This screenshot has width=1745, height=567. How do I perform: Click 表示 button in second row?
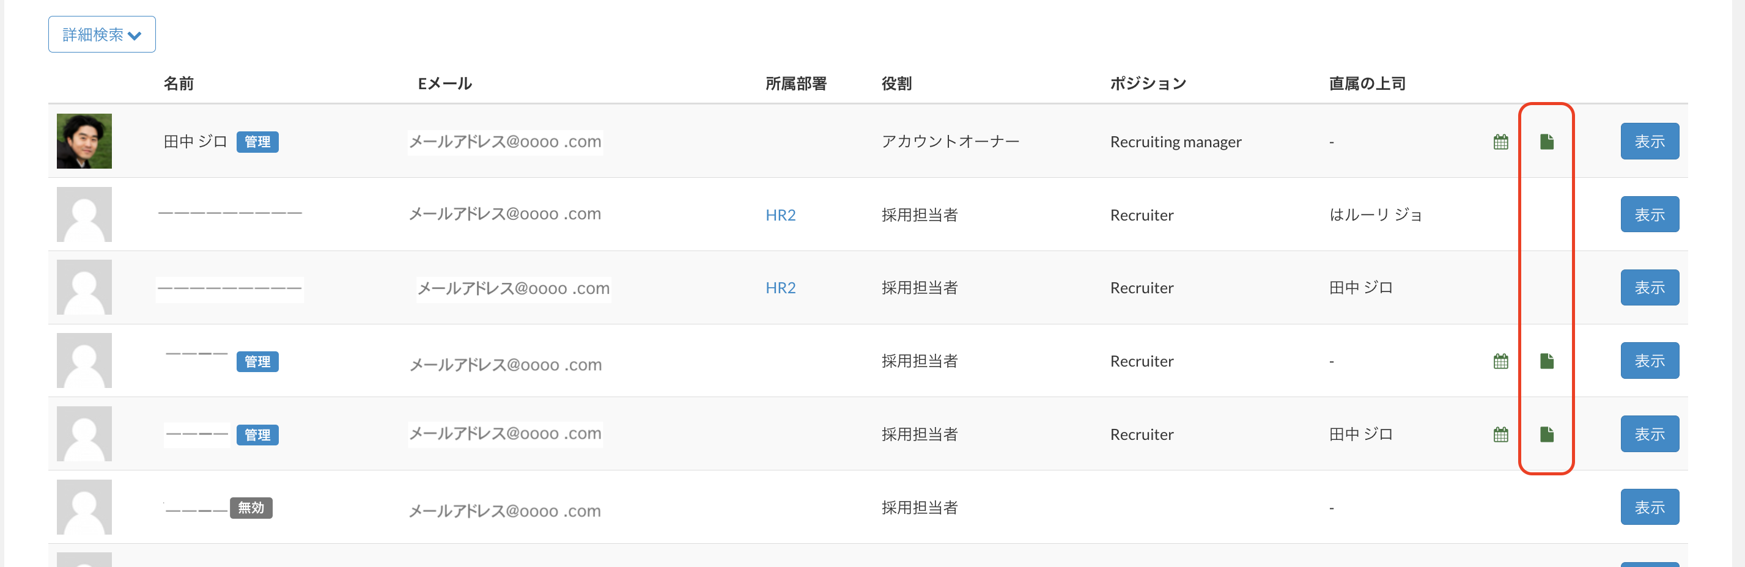1649,214
